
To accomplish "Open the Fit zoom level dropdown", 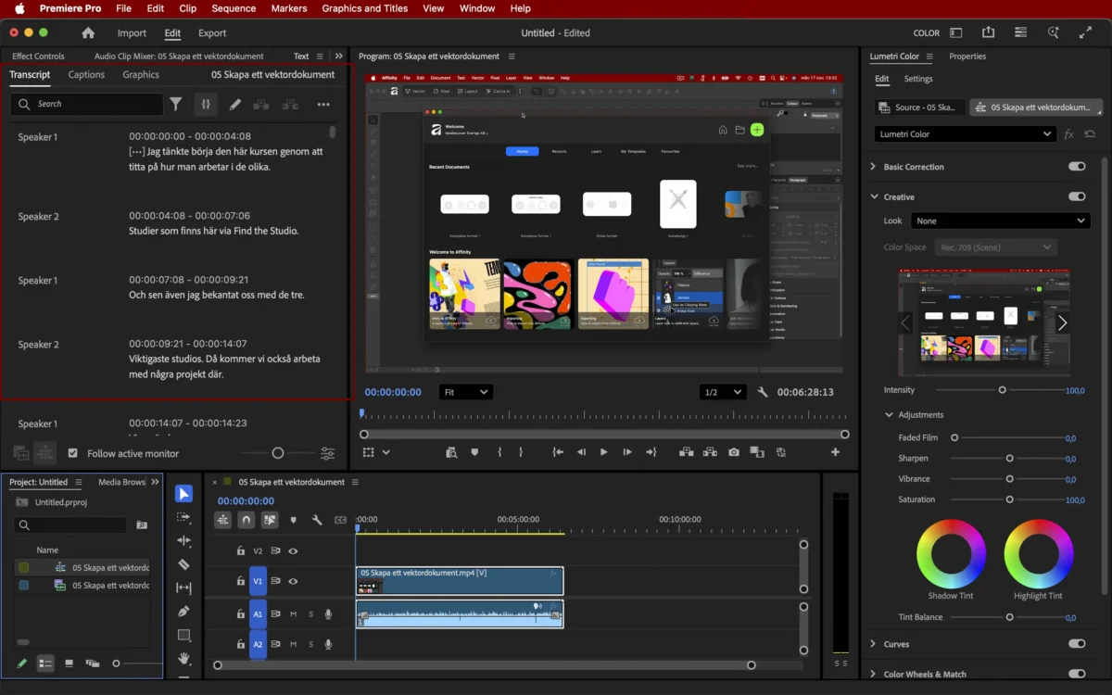I will 465,391.
